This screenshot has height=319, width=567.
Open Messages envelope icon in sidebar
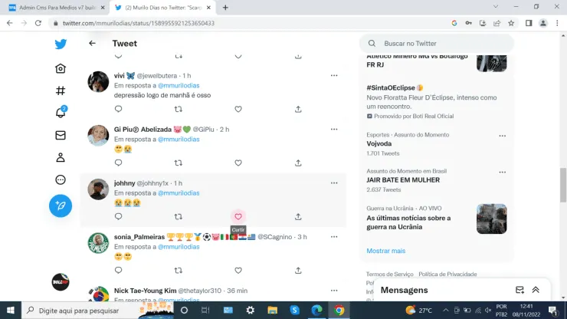[61, 135]
